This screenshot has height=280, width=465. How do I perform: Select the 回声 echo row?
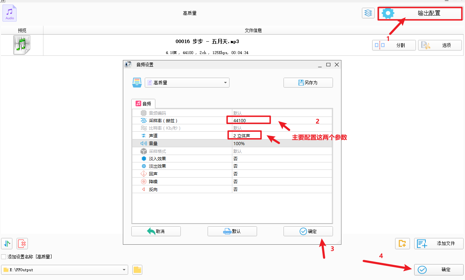232,174
